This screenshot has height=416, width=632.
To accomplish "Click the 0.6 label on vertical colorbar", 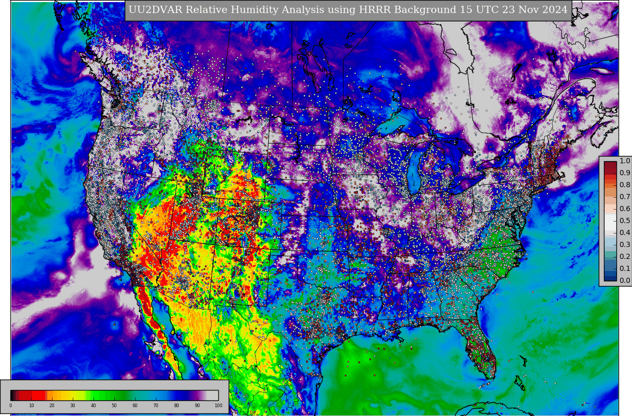I will (624, 209).
